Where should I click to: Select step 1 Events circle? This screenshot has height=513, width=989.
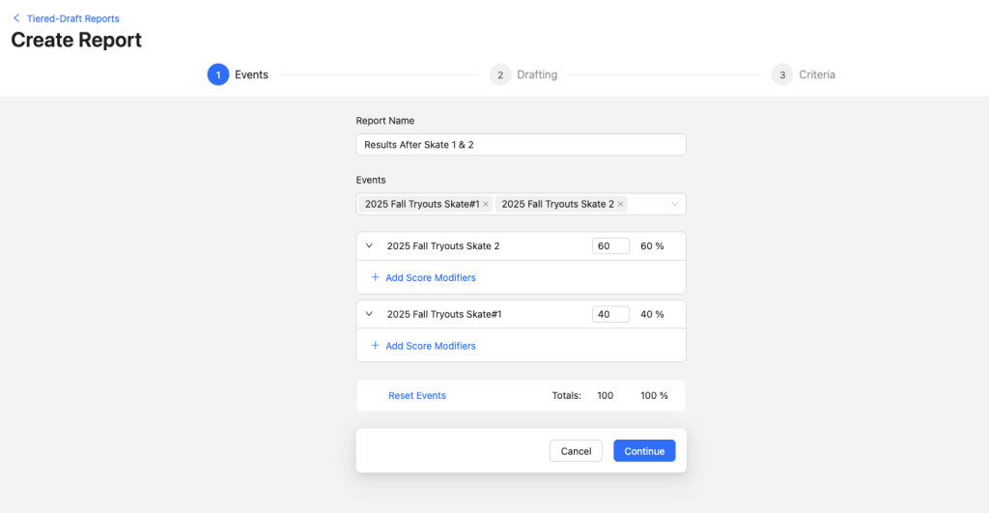[x=218, y=74]
